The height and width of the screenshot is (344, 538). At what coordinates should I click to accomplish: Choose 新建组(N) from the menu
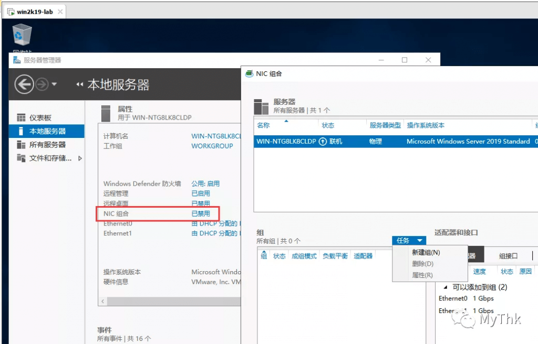click(426, 253)
